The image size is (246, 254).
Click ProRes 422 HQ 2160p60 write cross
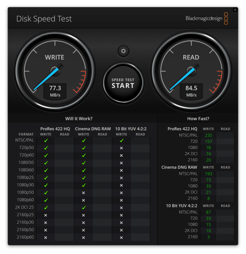pyautogui.click(x=45, y=237)
